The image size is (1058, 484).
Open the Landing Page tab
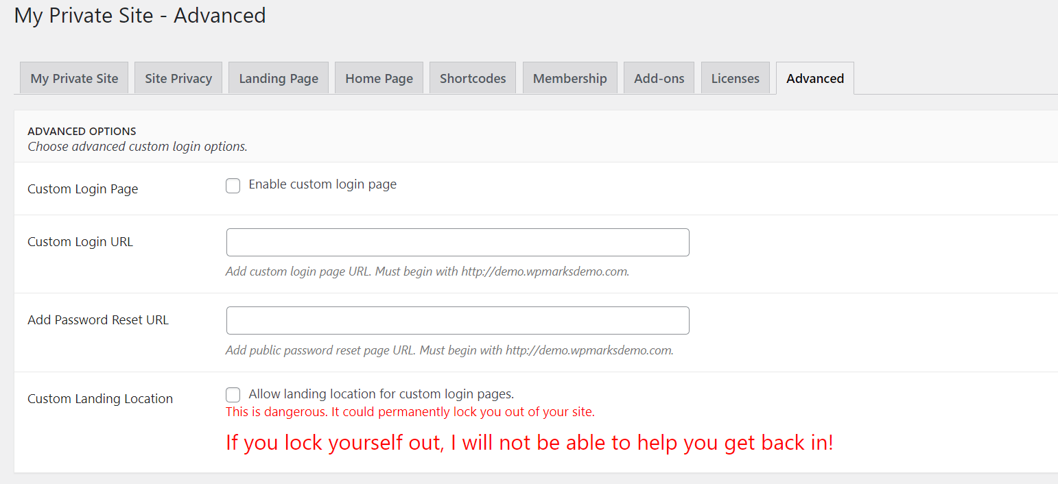(x=278, y=77)
